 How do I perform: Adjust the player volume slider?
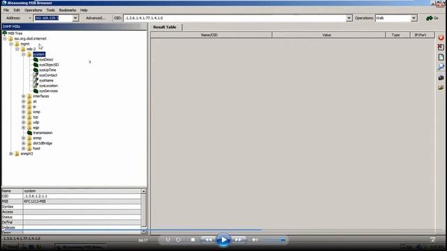pyautogui.click(x=274, y=240)
